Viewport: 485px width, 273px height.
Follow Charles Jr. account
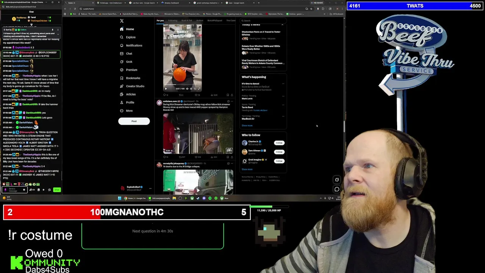point(279,143)
